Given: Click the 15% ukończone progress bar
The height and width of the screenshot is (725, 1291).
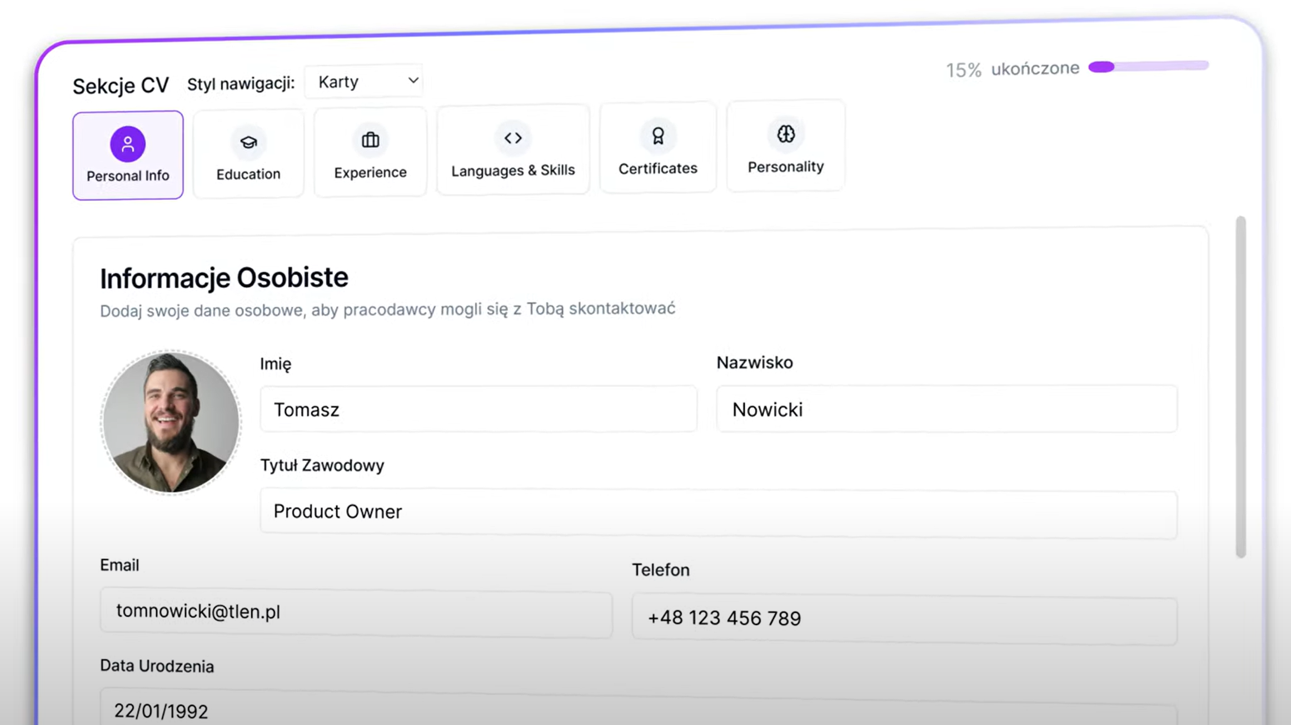Looking at the screenshot, I should (1148, 66).
